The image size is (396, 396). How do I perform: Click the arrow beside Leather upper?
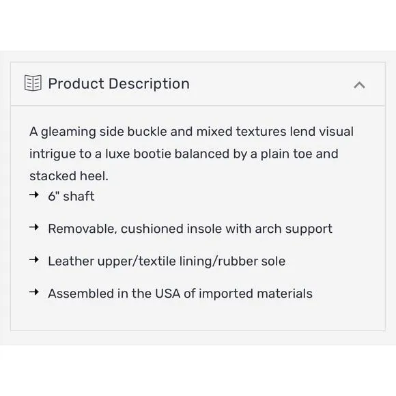coord(34,259)
